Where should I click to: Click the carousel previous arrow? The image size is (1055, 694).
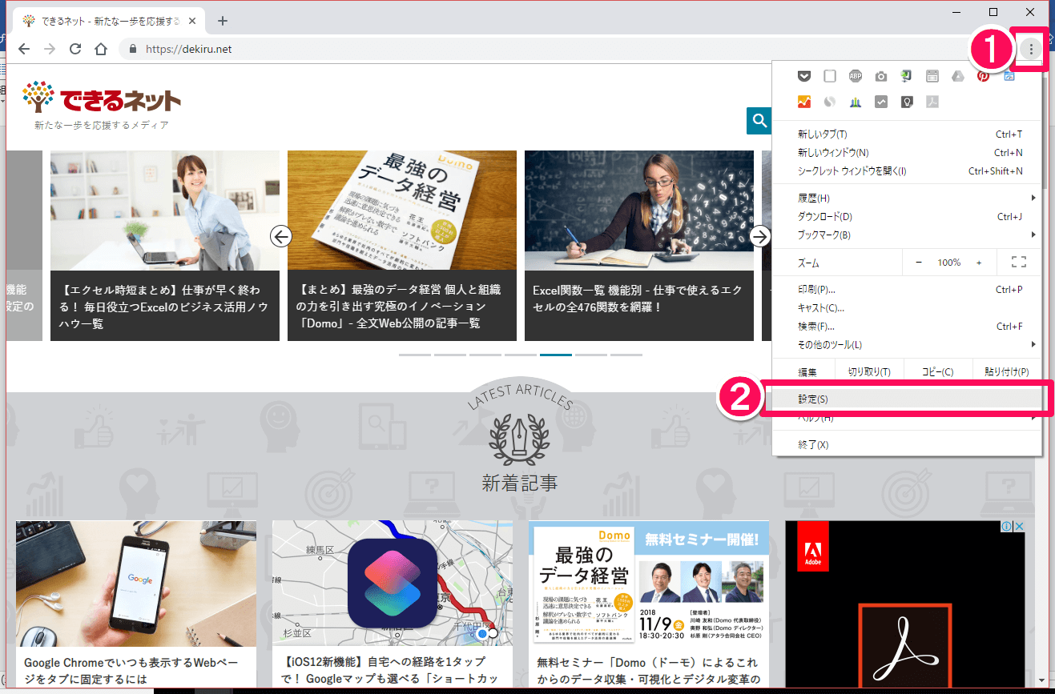(x=281, y=236)
